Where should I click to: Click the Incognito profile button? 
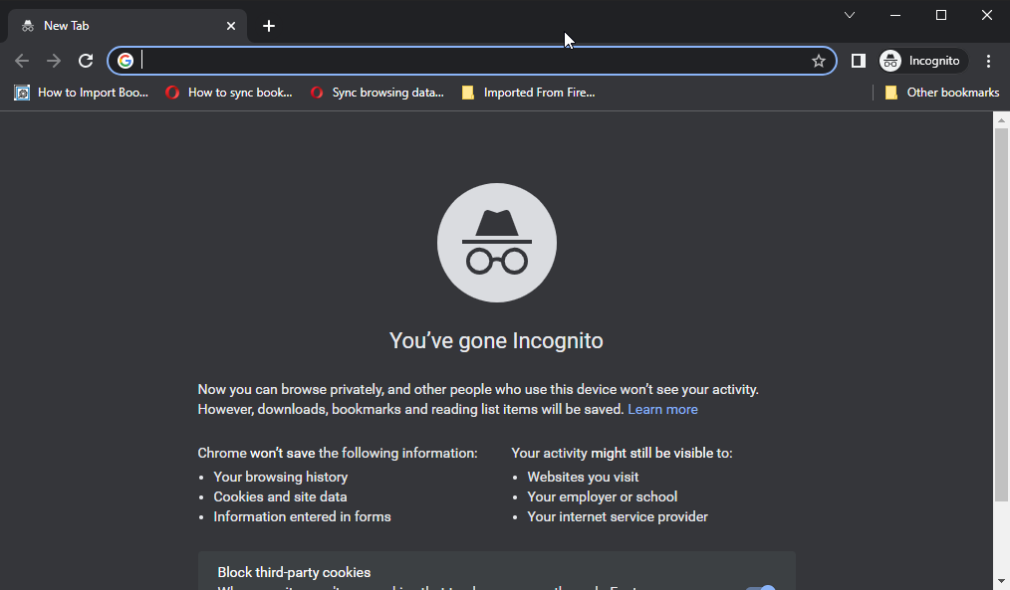point(923,61)
